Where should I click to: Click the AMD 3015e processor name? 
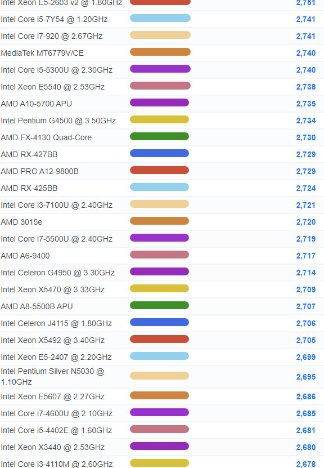point(21,222)
